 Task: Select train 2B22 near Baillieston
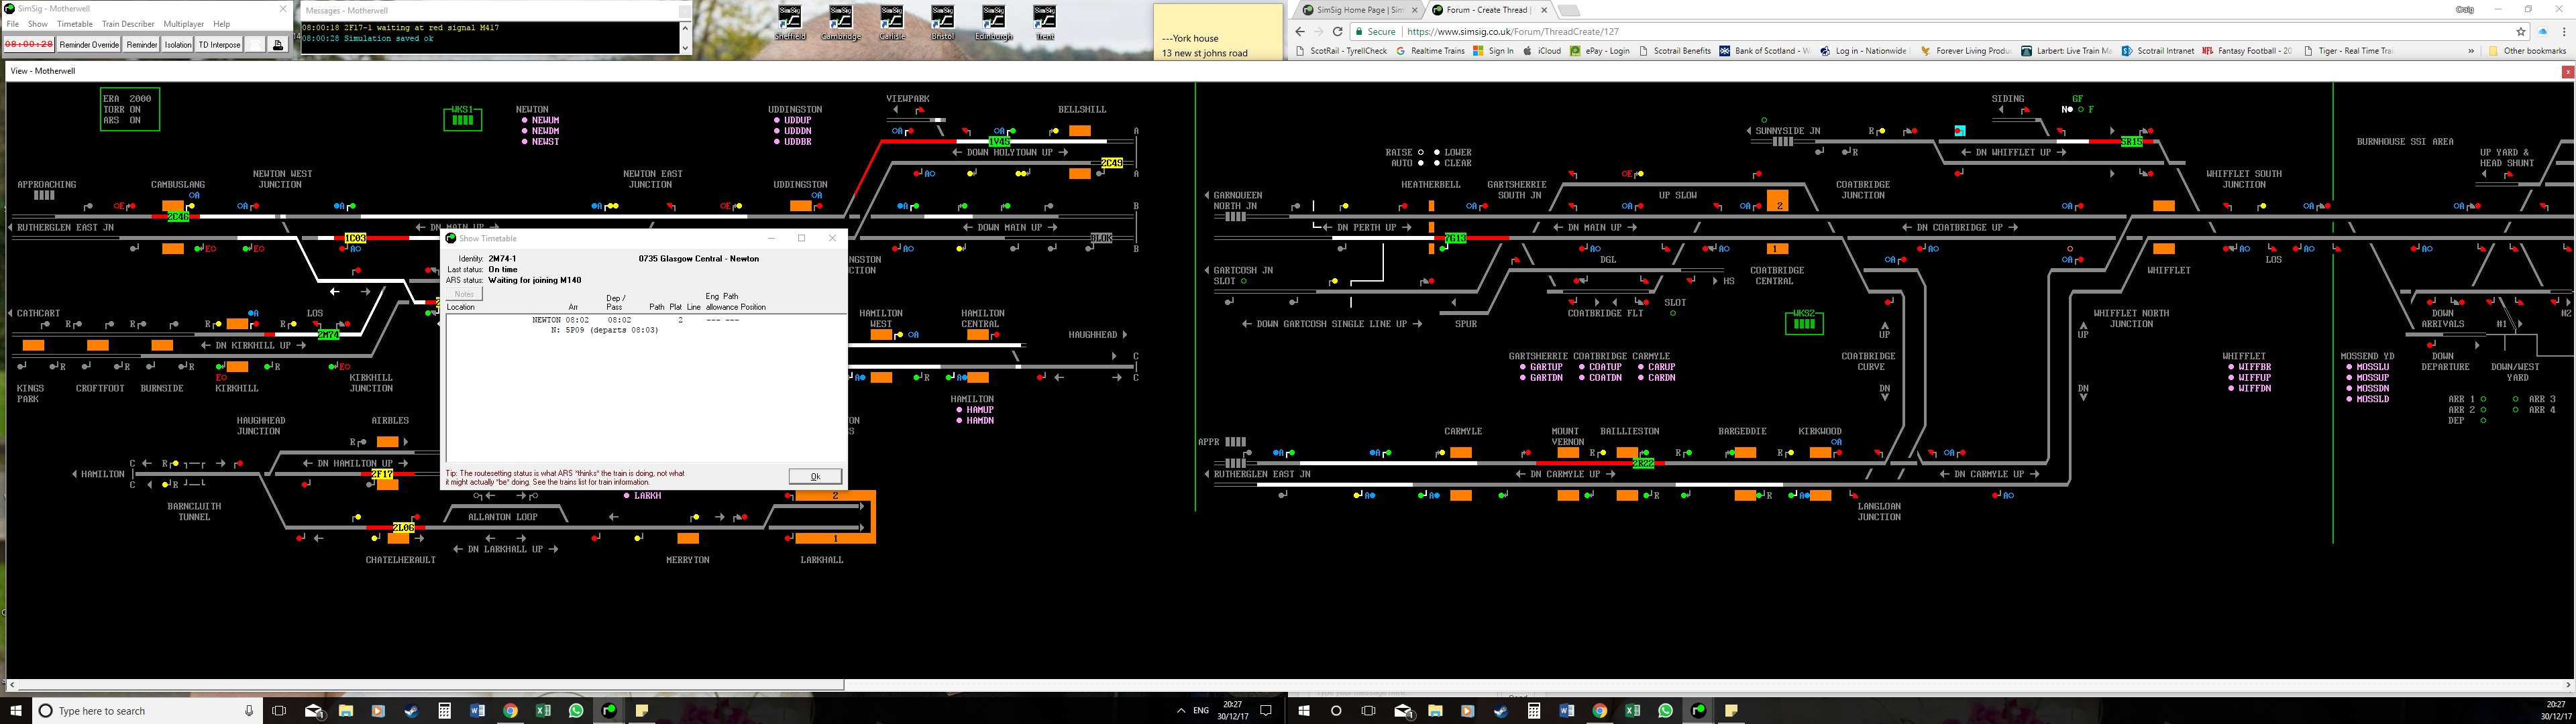click(x=1643, y=463)
